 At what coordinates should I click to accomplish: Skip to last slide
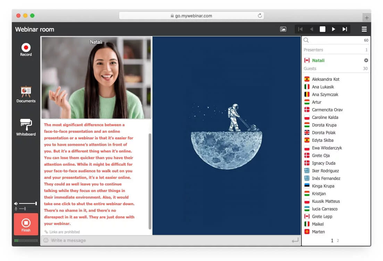coord(345,29)
